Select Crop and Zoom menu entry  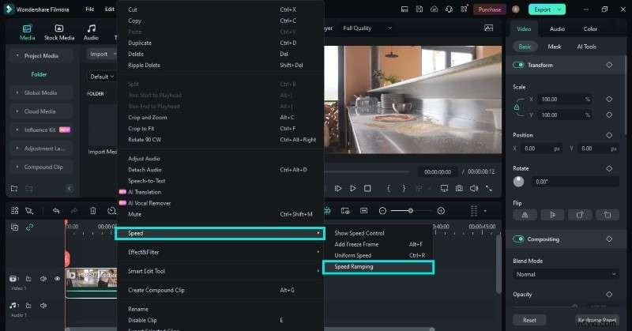pyautogui.click(x=220, y=118)
